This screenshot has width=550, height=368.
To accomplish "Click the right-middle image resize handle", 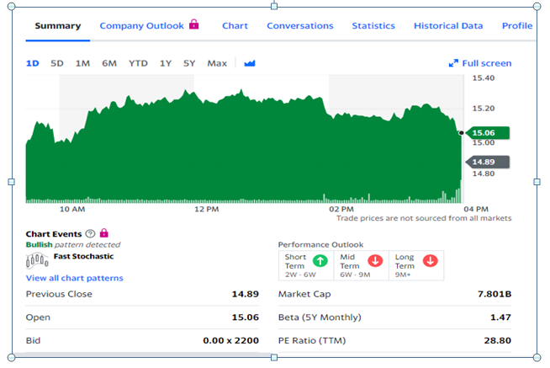I will 537,181.
